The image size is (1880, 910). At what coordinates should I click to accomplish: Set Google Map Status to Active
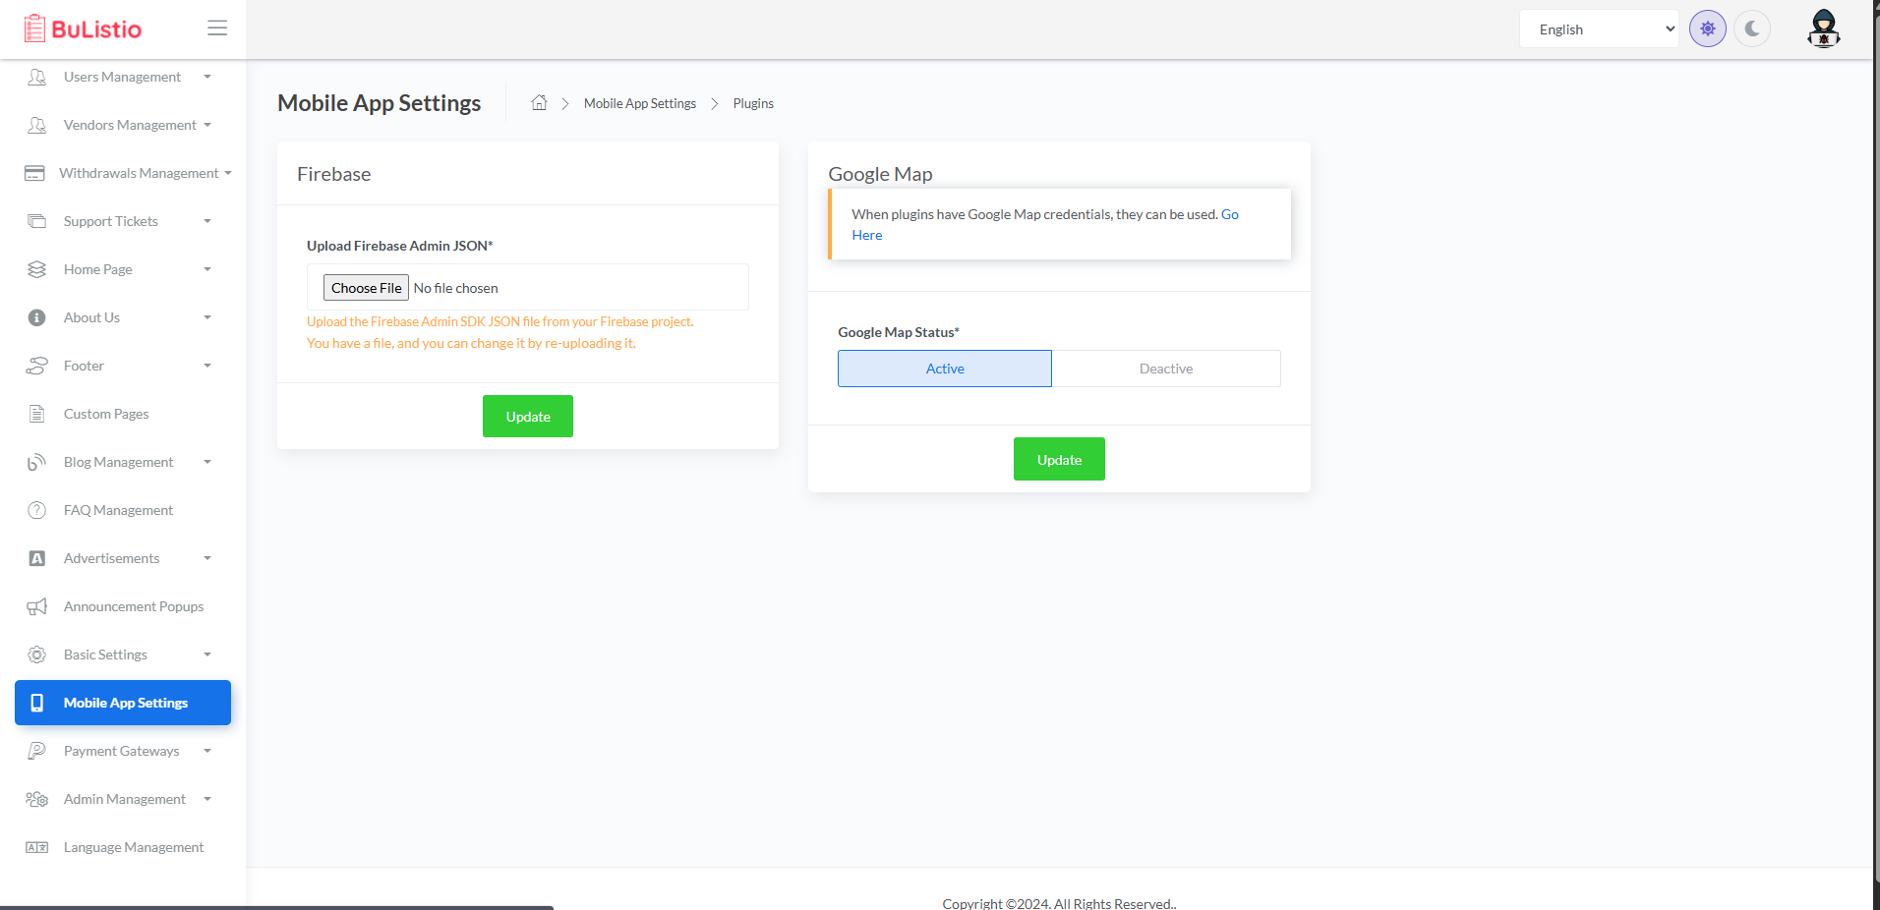pyautogui.click(x=945, y=369)
